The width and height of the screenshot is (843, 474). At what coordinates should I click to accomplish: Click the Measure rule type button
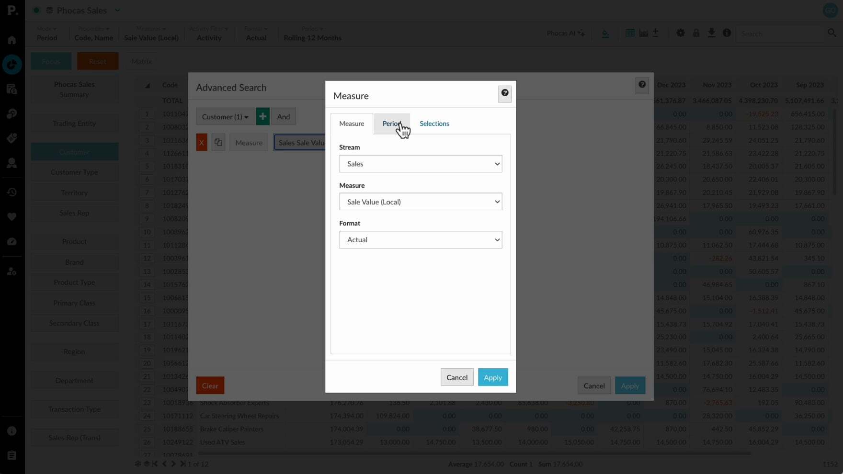click(x=249, y=143)
